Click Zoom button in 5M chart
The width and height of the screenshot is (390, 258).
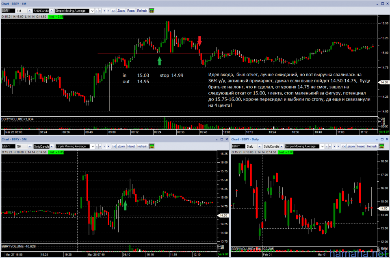(121, 146)
